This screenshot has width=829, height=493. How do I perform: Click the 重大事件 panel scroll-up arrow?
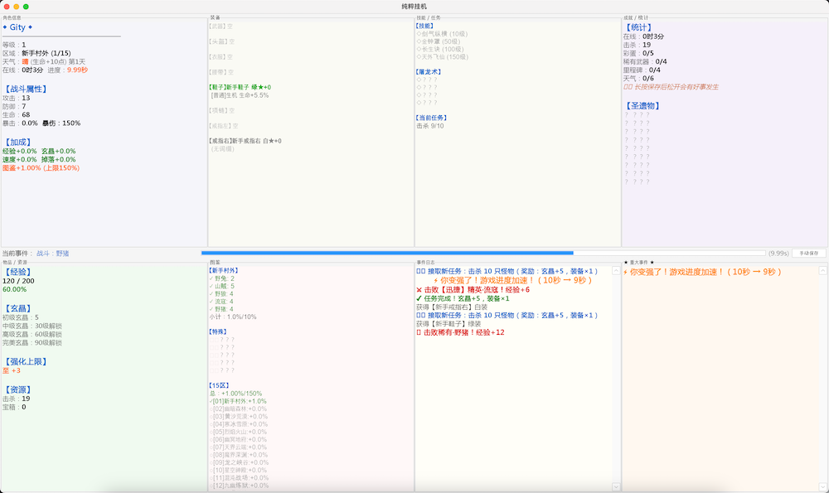click(822, 271)
